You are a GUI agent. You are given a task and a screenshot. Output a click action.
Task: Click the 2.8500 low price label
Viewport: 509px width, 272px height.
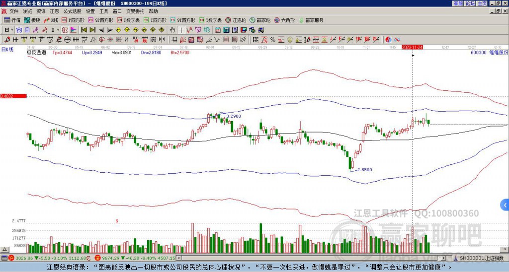click(364, 170)
